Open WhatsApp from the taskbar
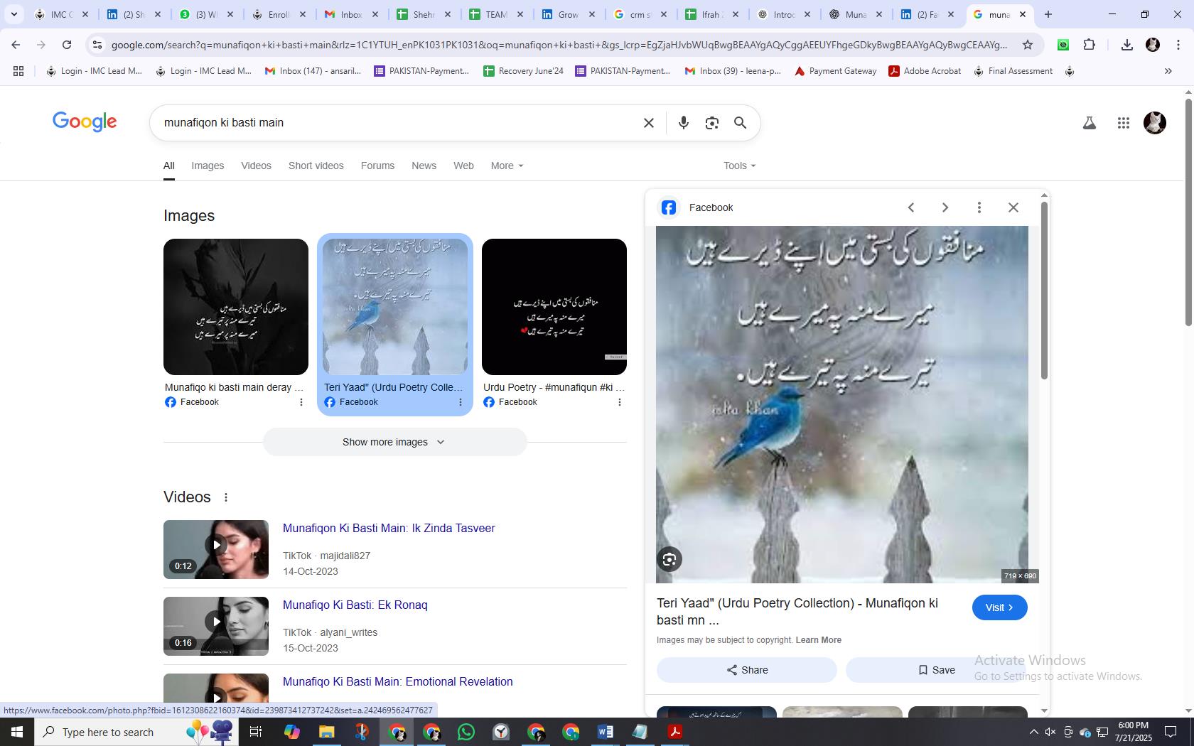1194x746 pixels. [466, 733]
